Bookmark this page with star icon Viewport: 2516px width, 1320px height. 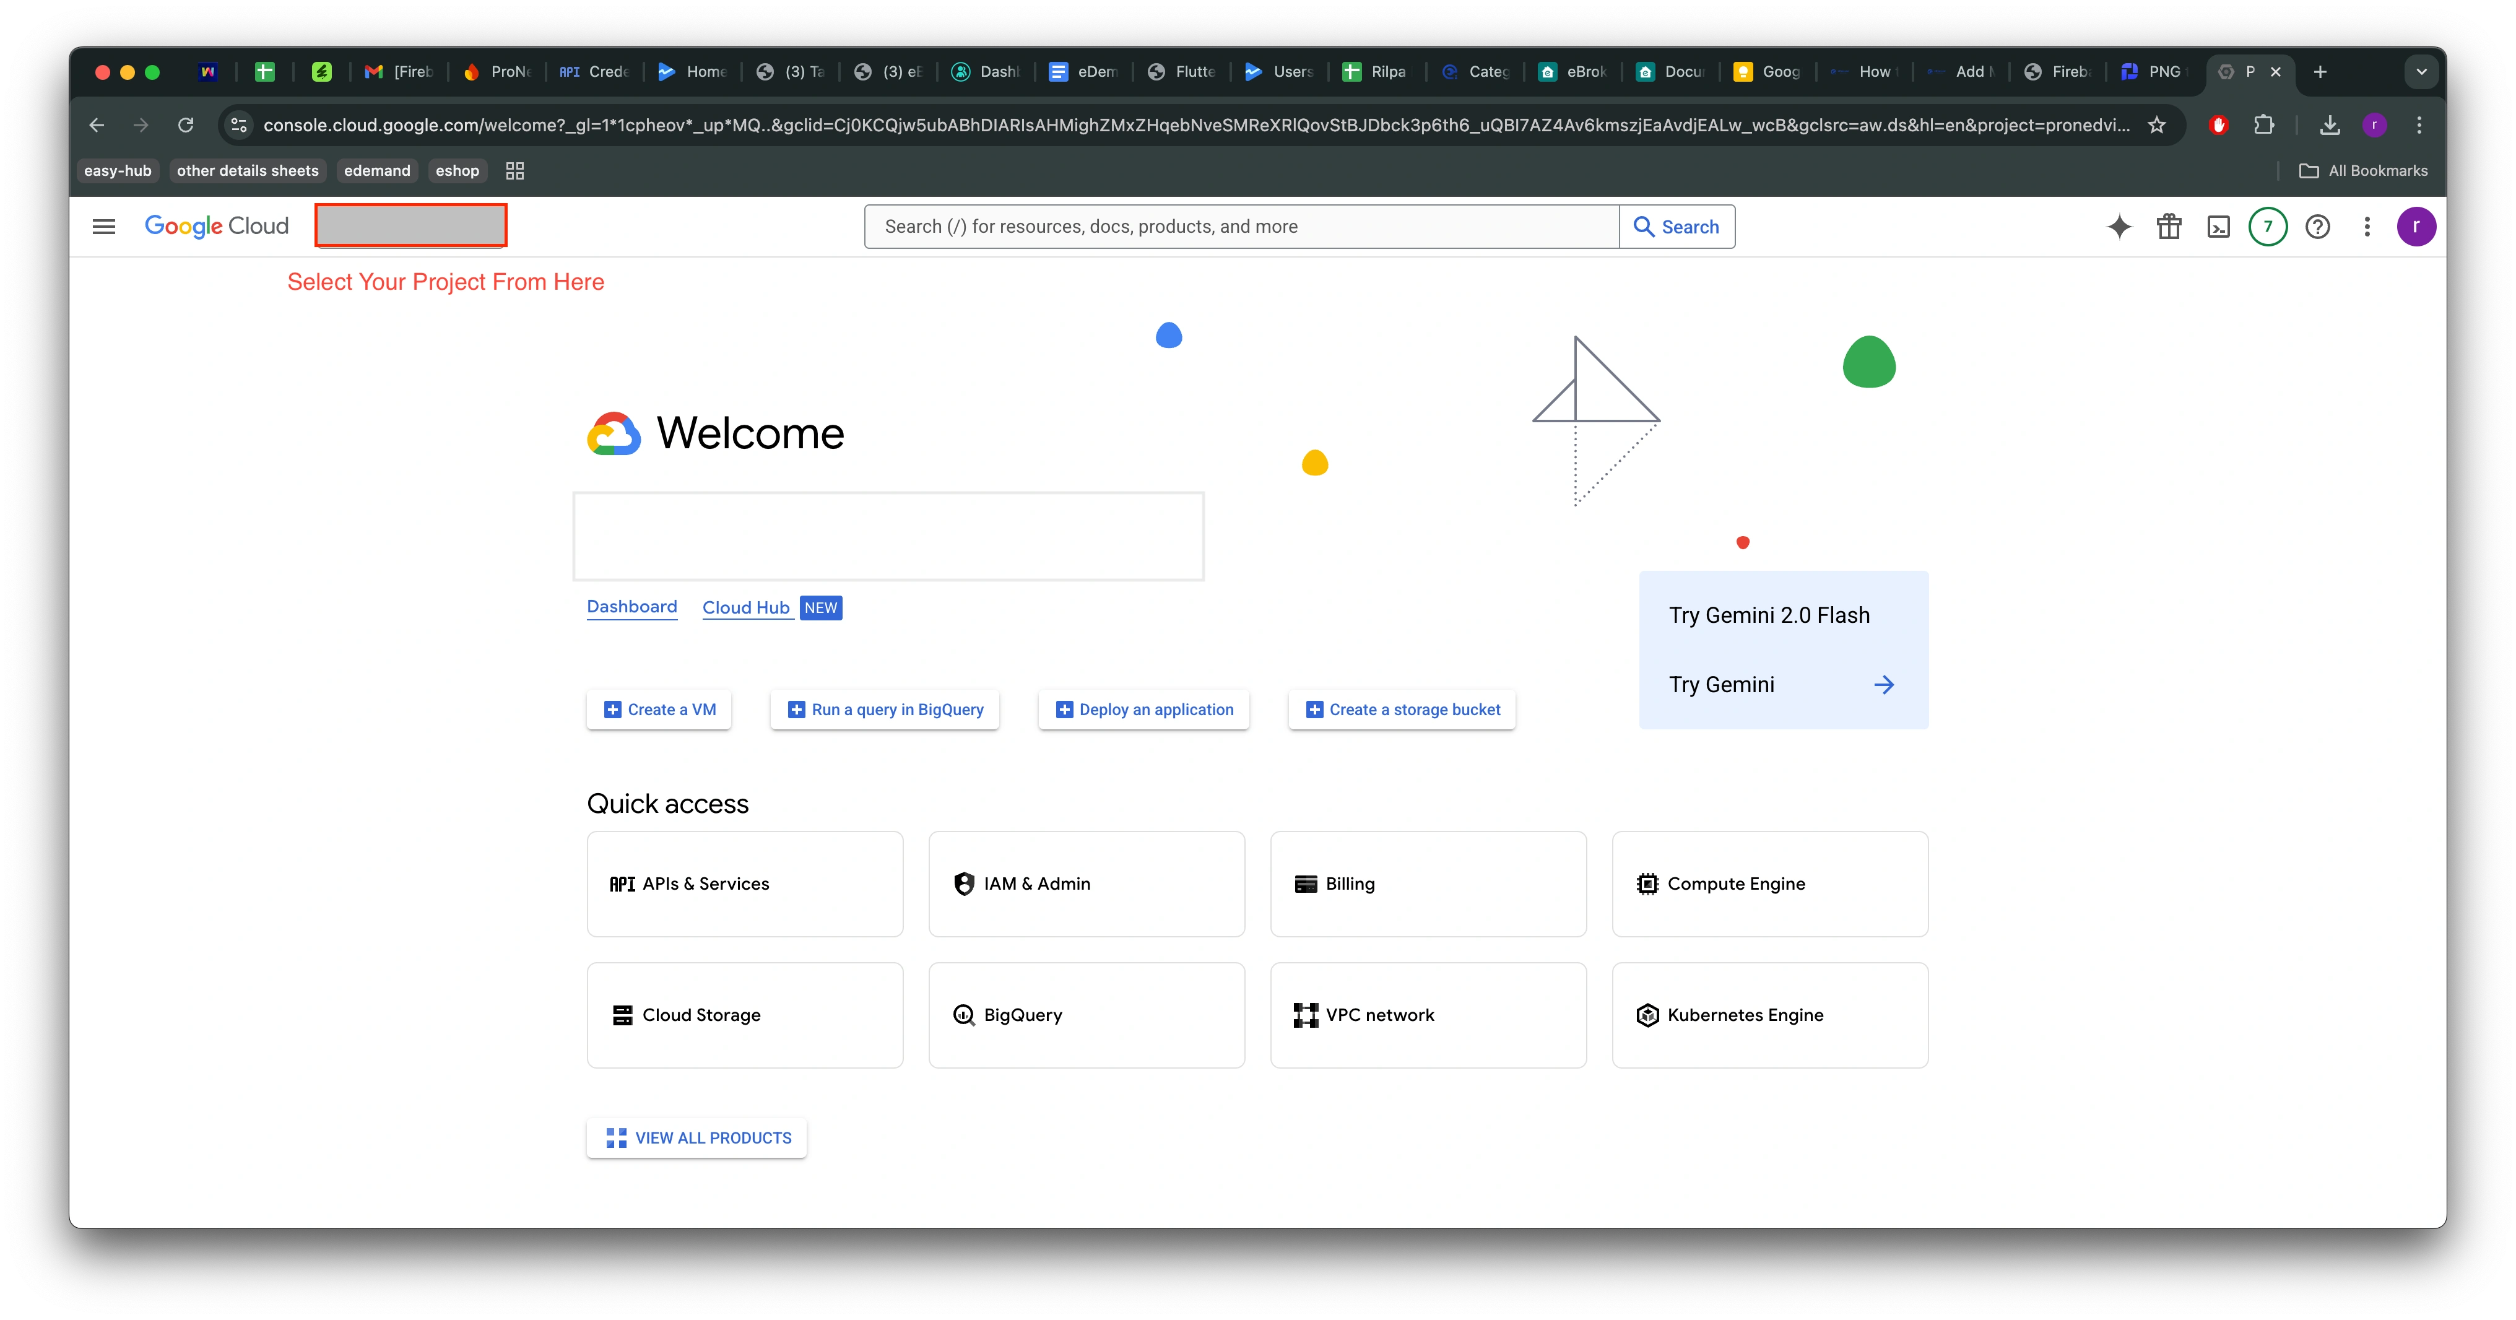click(2156, 125)
